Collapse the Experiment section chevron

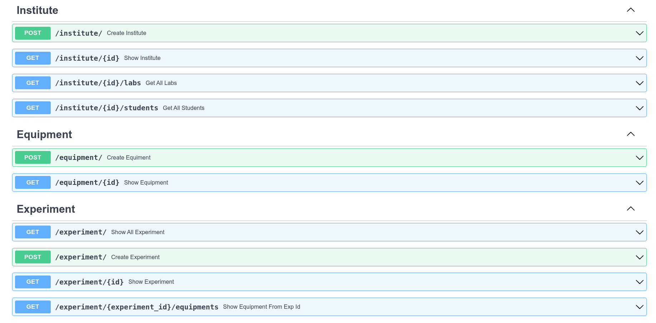[x=631, y=209]
